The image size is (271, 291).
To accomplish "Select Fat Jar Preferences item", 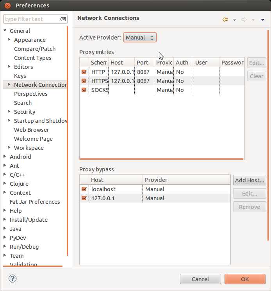I will coord(35,202).
